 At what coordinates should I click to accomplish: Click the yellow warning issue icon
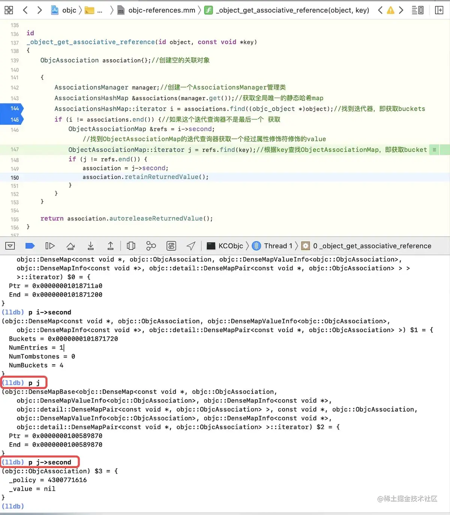[391, 10]
